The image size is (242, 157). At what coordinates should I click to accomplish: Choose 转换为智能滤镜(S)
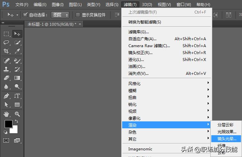tap(167, 22)
